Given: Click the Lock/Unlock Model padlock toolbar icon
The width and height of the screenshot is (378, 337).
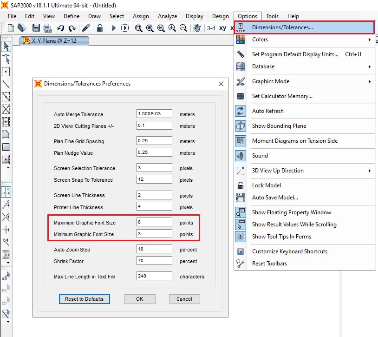Looking at the screenshot, I should click(x=100, y=28).
